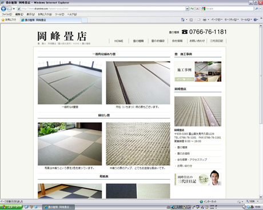This screenshot has height=210, width=263.
Task: Click the Home page icon in command bar
Action: [182, 19]
